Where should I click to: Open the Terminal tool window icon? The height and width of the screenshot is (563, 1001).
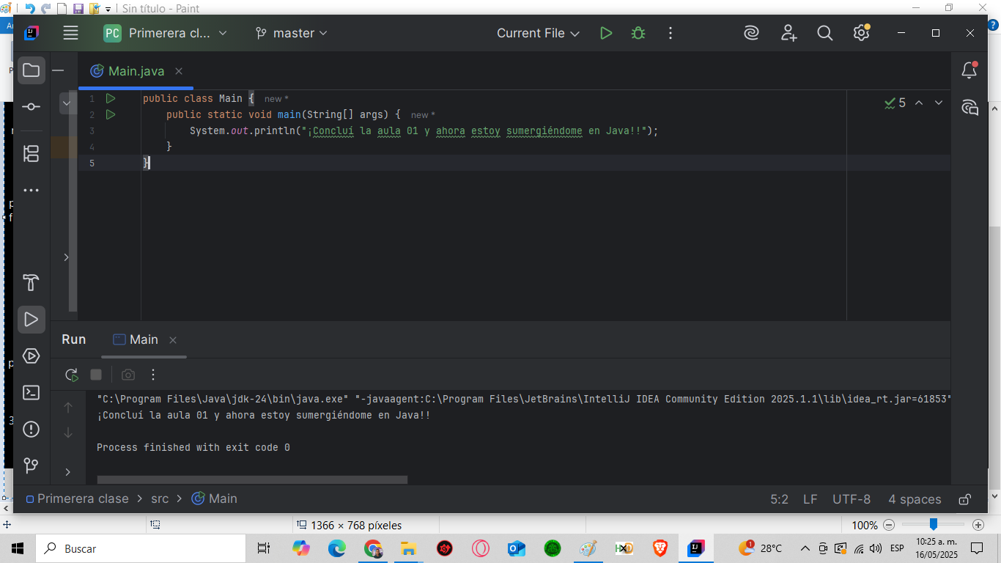[31, 393]
